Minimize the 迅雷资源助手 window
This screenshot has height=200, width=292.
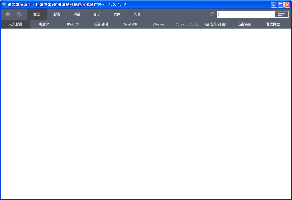coord(274,5)
